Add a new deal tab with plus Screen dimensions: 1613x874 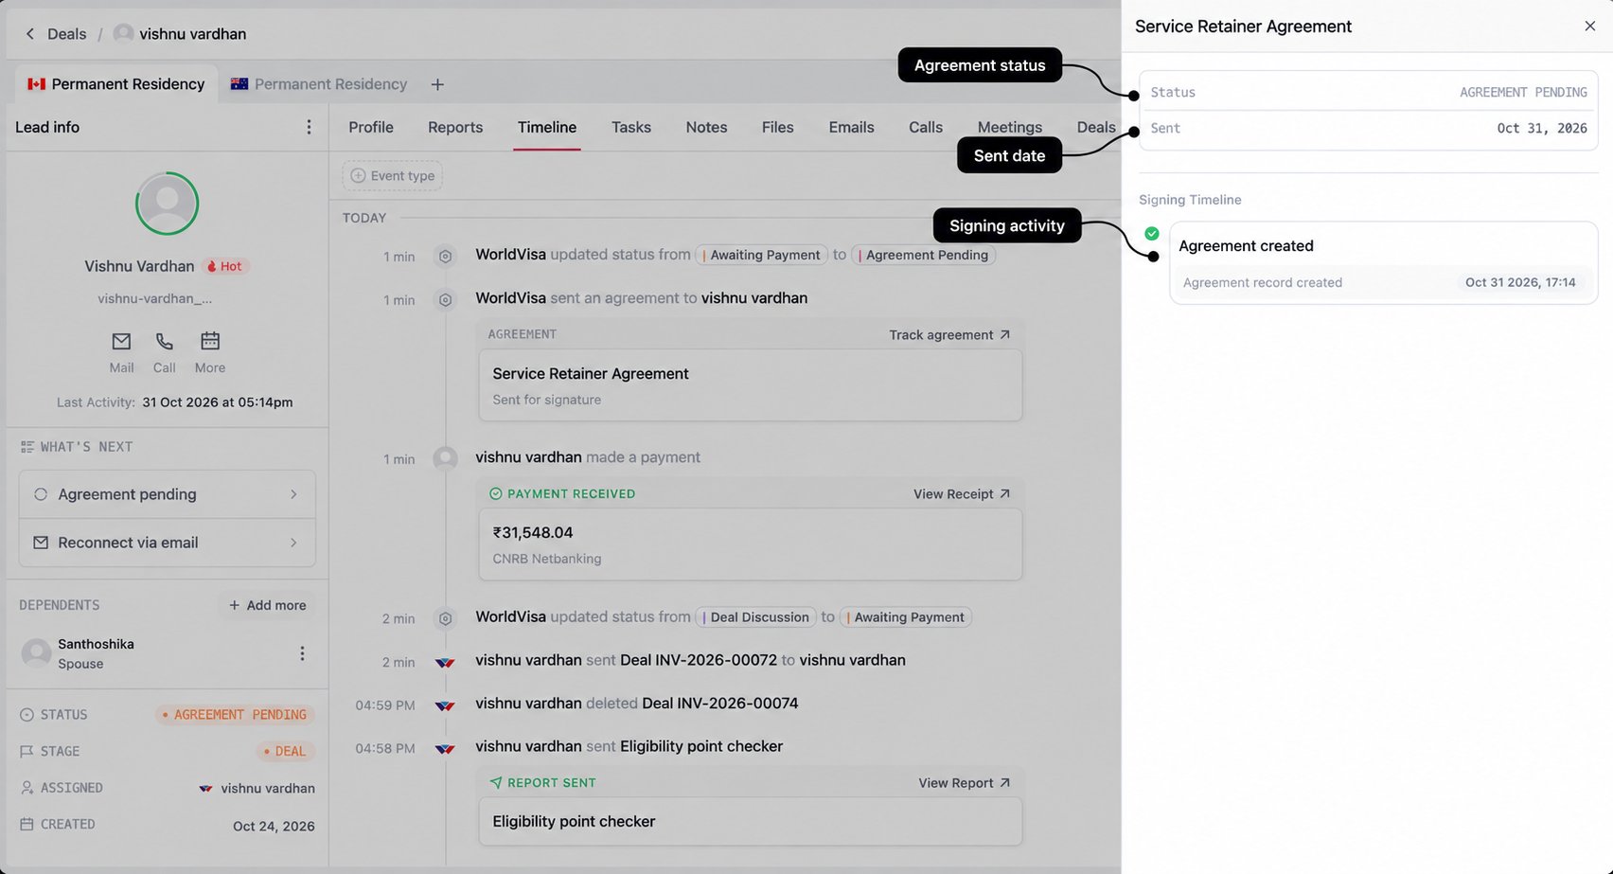[x=437, y=84]
